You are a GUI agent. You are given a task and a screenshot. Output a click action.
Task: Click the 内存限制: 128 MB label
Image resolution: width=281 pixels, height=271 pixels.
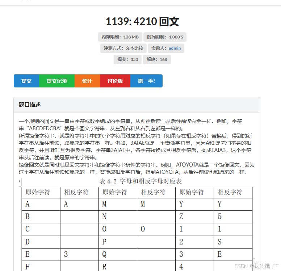pos(120,37)
